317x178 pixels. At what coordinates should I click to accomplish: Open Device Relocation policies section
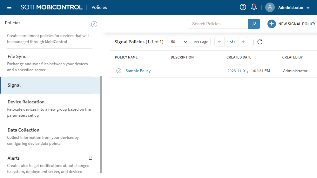pos(26,102)
